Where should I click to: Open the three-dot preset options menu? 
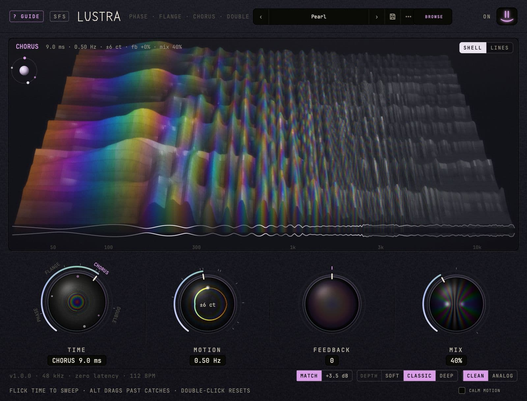[408, 17]
